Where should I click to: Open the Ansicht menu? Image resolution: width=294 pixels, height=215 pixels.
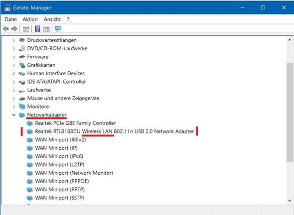coord(52,19)
